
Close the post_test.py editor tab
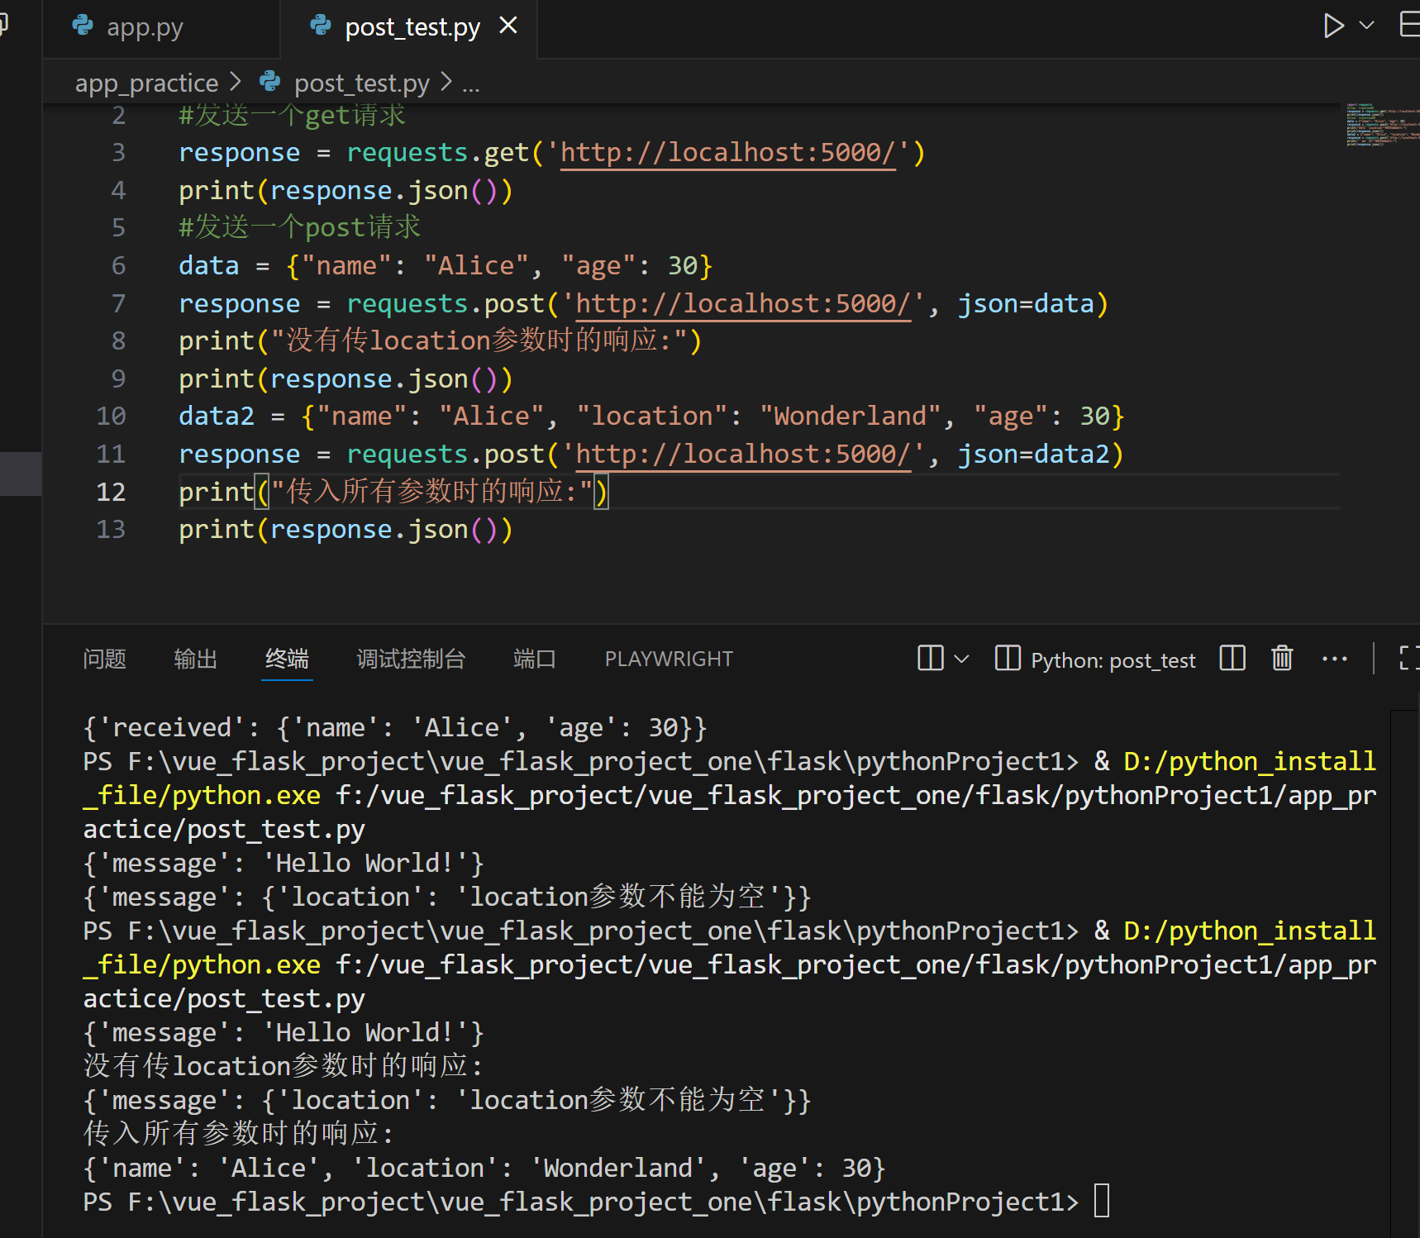click(508, 26)
